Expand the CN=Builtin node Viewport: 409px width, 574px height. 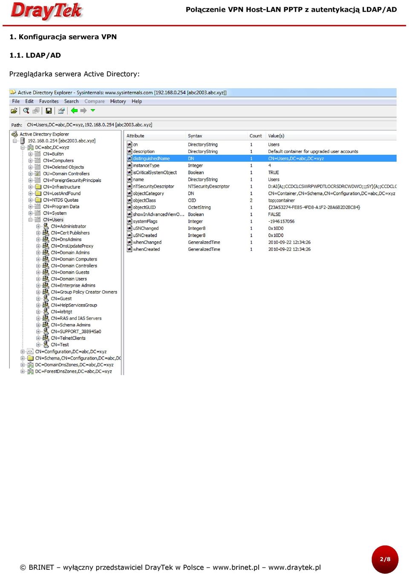pyautogui.click(x=30, y=154)
